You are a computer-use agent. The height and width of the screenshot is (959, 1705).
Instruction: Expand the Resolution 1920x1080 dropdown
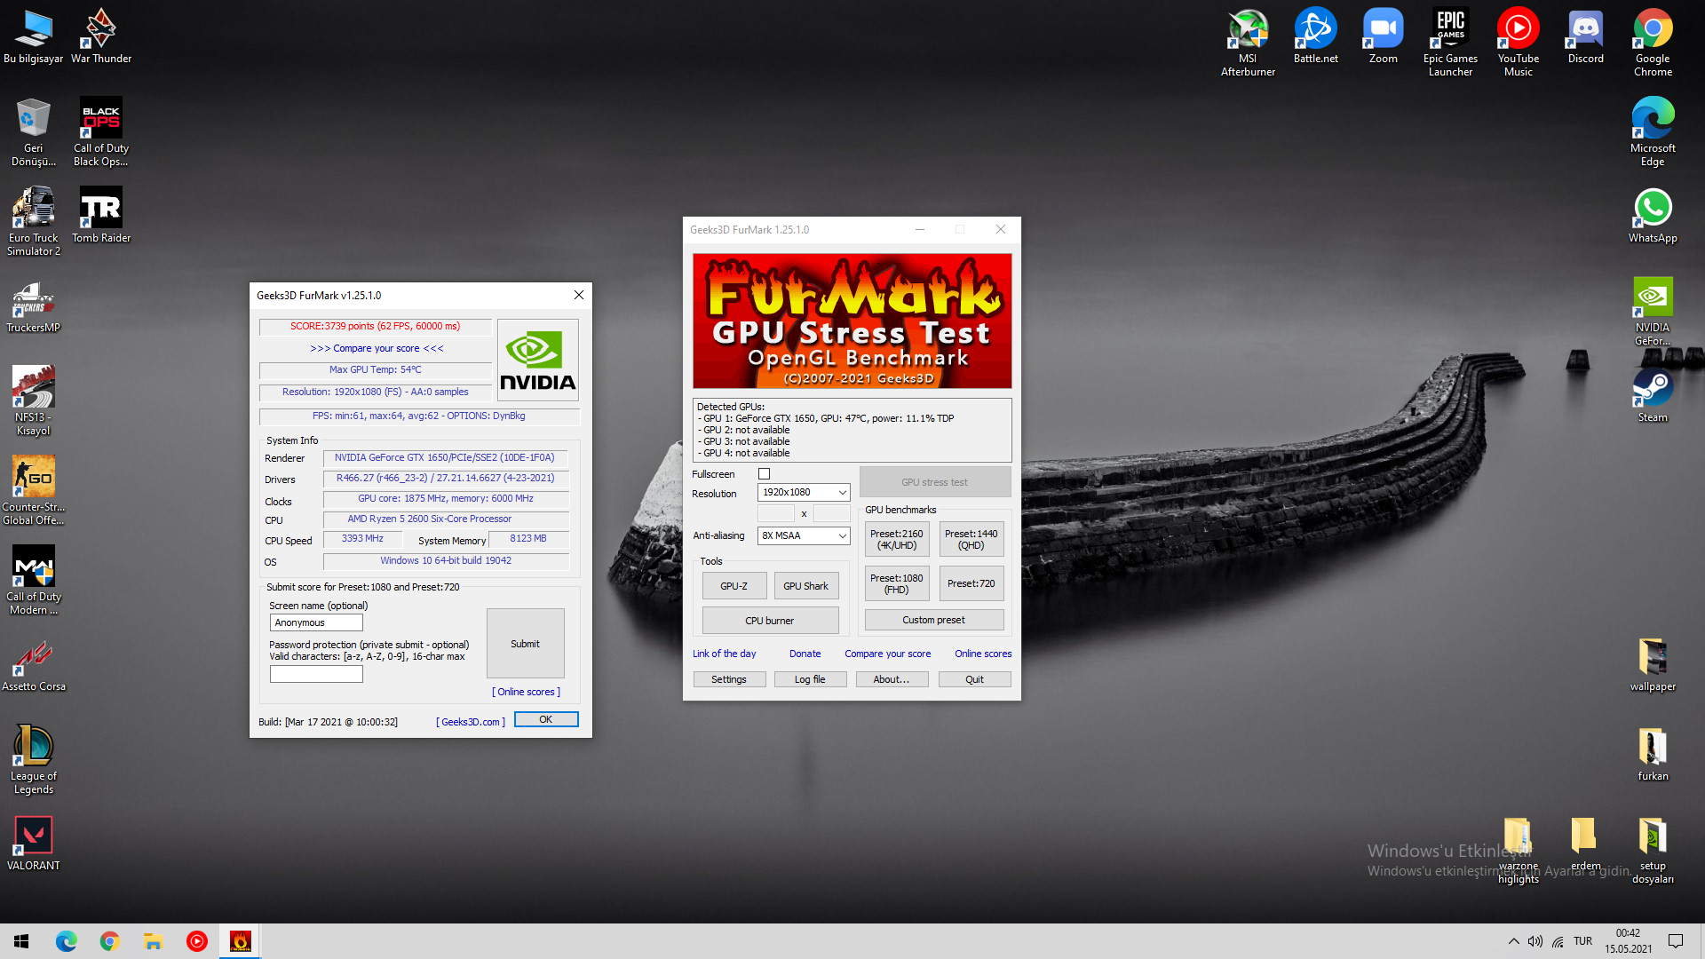click(x=804, y=493)
